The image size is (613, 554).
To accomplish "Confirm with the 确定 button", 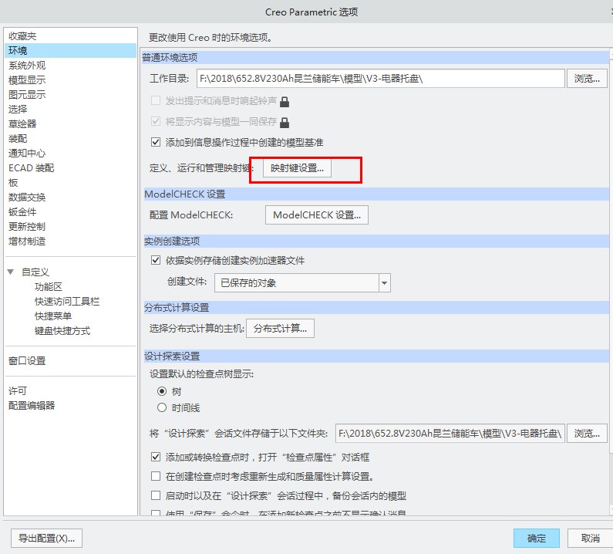I will pyautogui.click(x=537, y=539).
